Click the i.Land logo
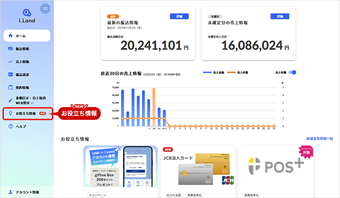The width and height of the screenshot is (340, 198). 27,16
